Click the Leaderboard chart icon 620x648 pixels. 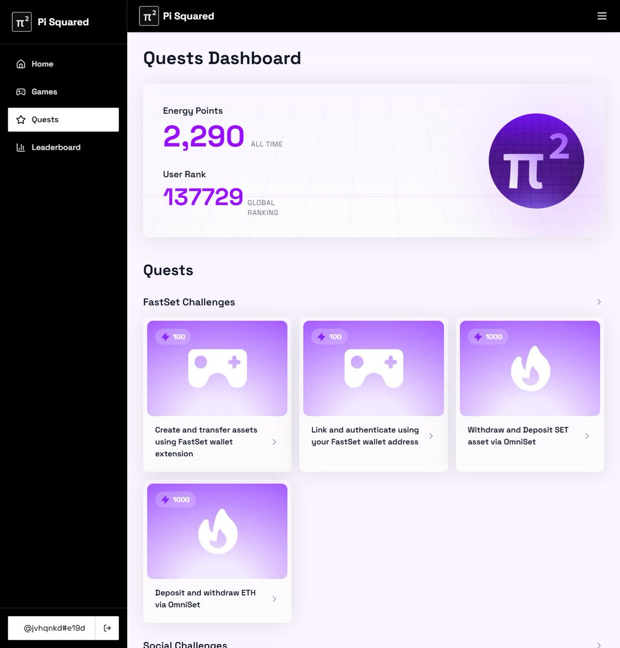click(x=21, y=147)
